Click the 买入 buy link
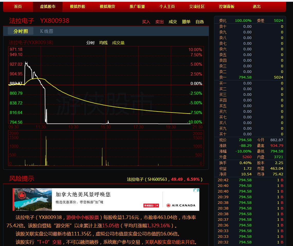293x246 pixels. point(146,22)
